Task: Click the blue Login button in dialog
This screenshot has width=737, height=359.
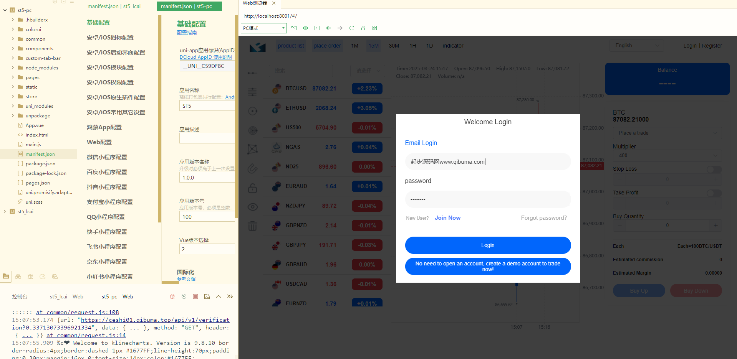Action: [488, 245]
